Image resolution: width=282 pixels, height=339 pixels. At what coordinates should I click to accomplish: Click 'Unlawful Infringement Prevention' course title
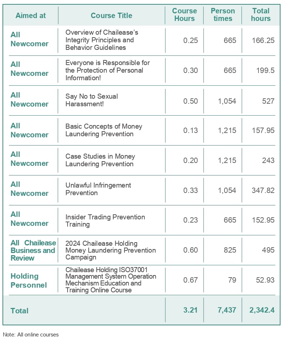tap(98, 189)
